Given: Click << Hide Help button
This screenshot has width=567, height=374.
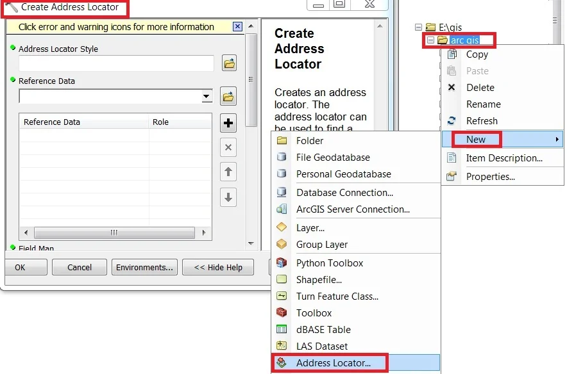Looking at the screenshot, I should (217, 267).
